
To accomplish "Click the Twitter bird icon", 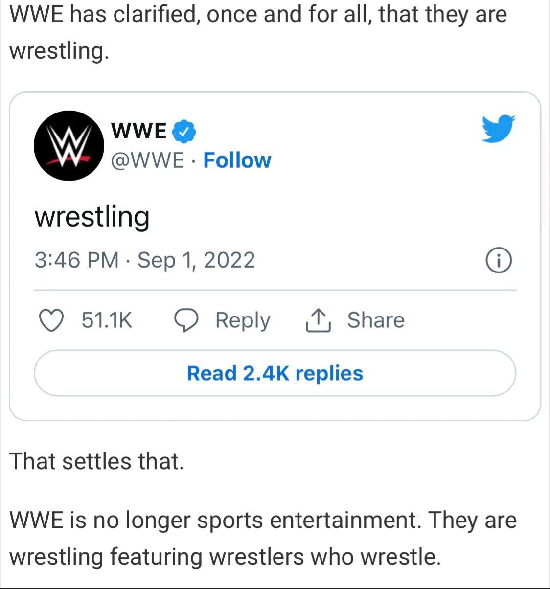I will [x=499, y=129].
